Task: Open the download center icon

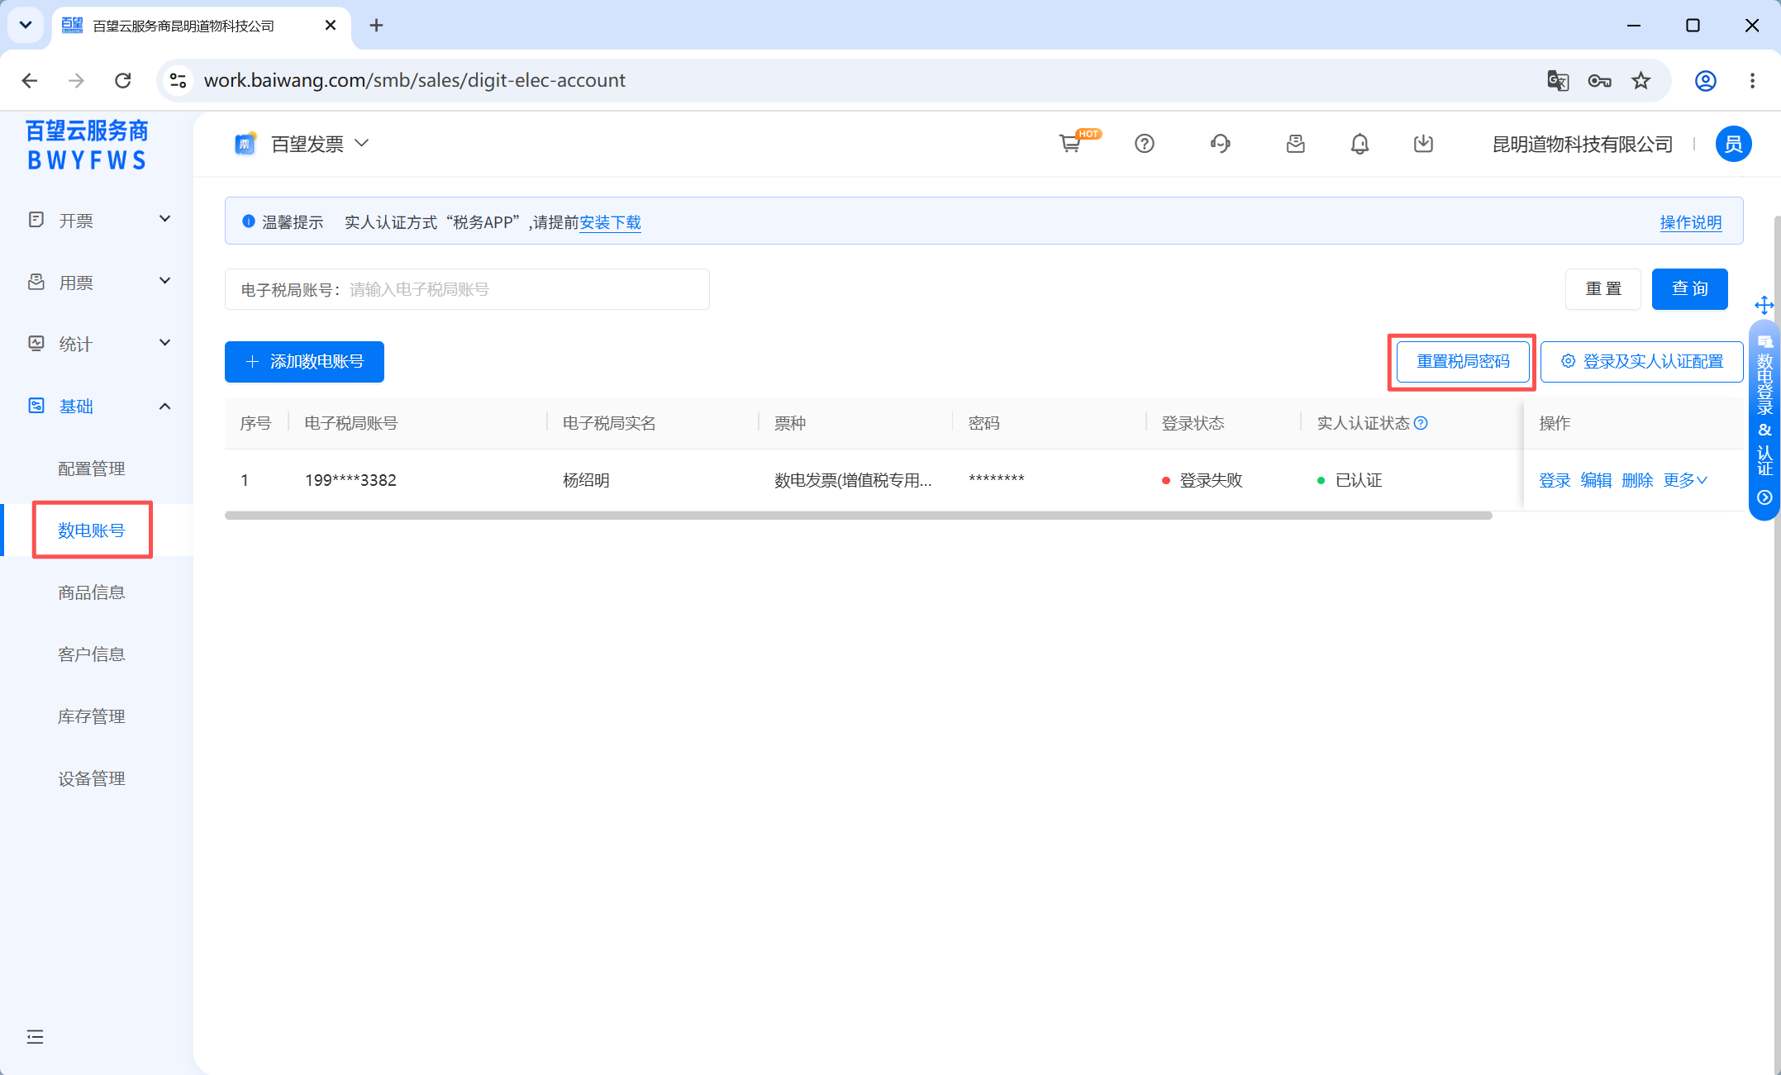Action: pyautogui.click(x=1423, y=144)
